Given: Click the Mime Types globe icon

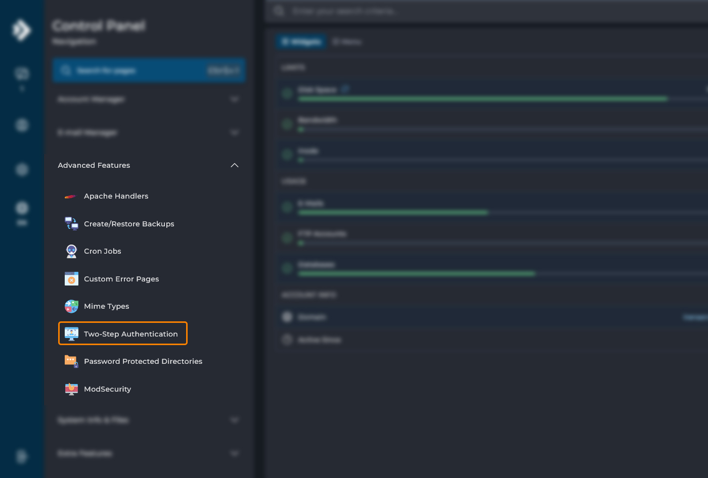Looking at the screenshot, I should point(71,306).
